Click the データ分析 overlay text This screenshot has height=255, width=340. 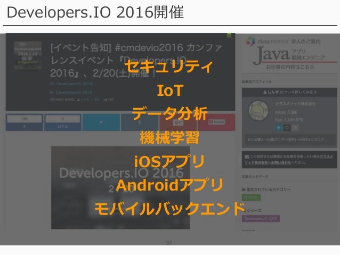click(x=169, y=113)
